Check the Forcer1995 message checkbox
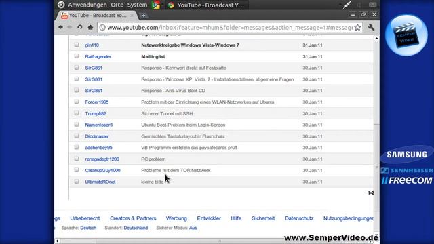The width and height of the screenshot is (434, 244). (x=77, y=102)
